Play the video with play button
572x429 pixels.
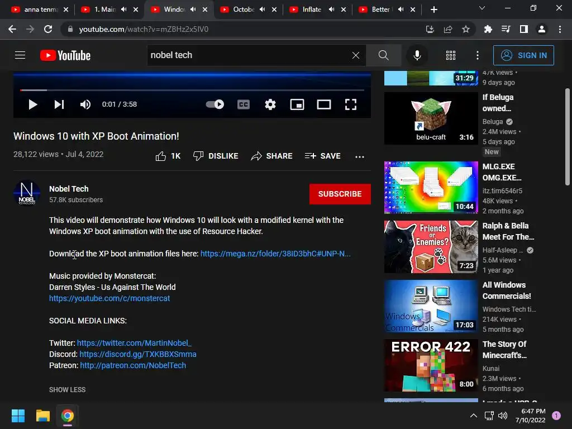click(33, 104)
